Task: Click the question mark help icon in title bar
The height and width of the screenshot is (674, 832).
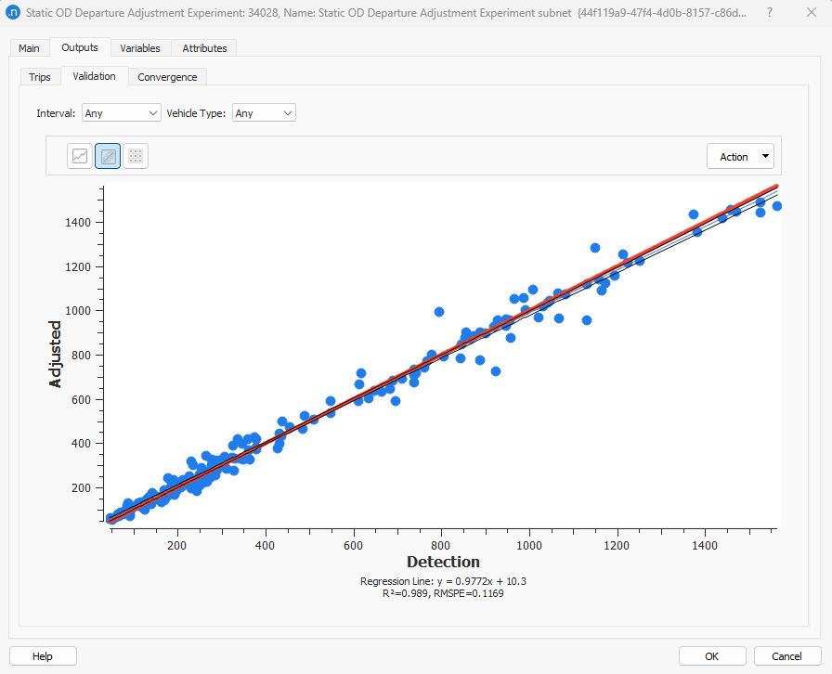Action: pyautogui.click(x=769, y=13)
